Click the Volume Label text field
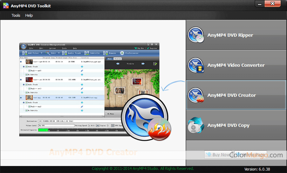This screenshot has height=173, width=287. click(56, 125)
